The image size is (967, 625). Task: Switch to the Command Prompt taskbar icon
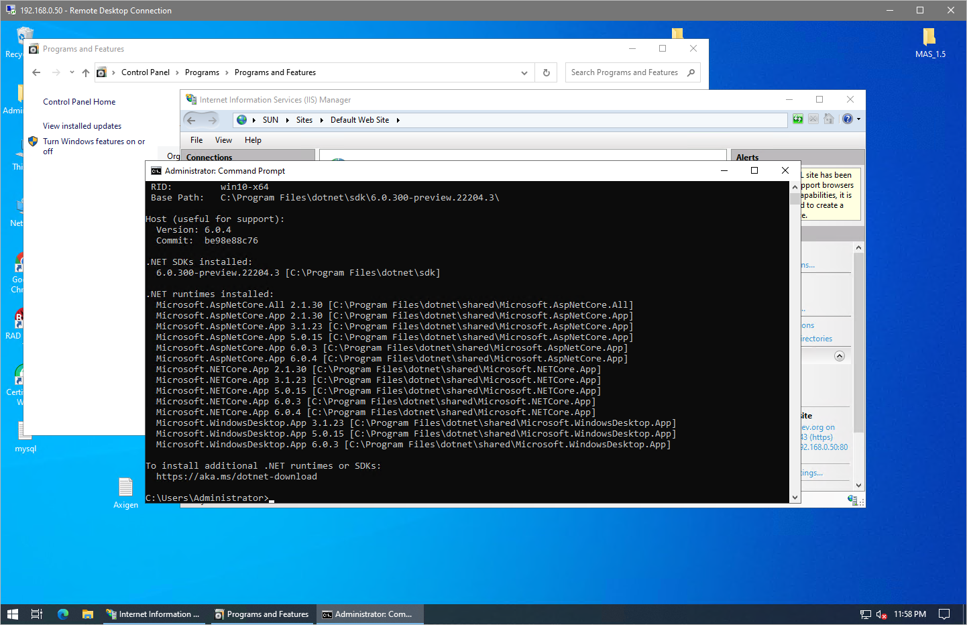click(x=369, y=614)
